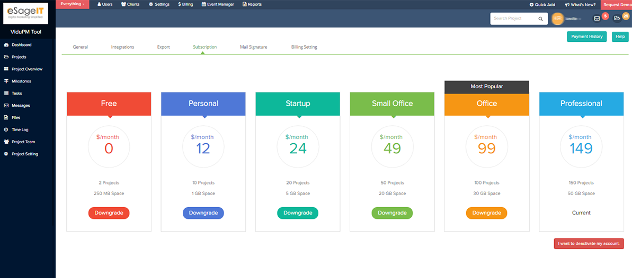
Task: Click the Project Overview icon in the sidebar
Action: pos(6,69)
